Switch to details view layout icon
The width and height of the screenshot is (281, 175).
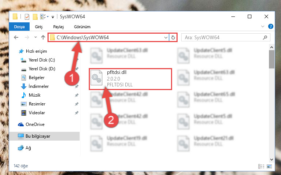261,166
